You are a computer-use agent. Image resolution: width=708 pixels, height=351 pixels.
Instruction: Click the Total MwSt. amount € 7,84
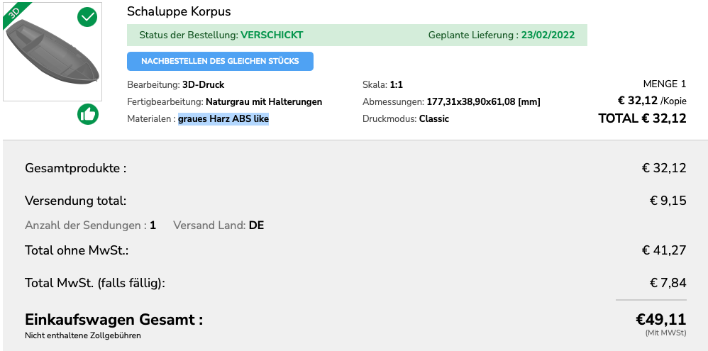tap(668, 283)
